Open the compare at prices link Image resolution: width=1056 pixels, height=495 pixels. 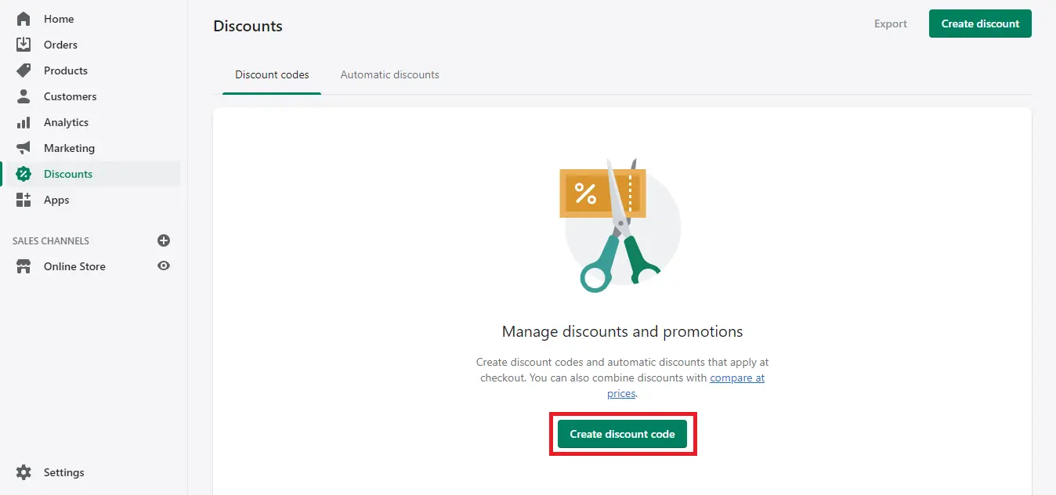pyautogui.click(x=737, y=378)
